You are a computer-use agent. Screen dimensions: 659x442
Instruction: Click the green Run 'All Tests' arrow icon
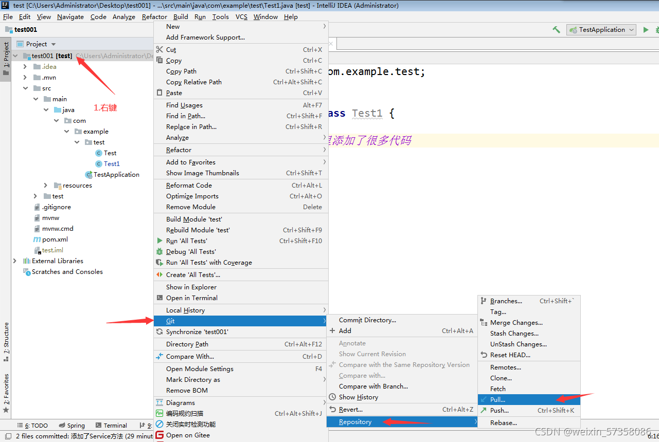click(159, 241)
